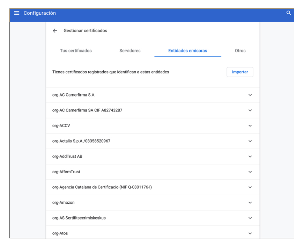
Task: Expand the org-Amazon chevron
Action: click(x=250, y=203)
